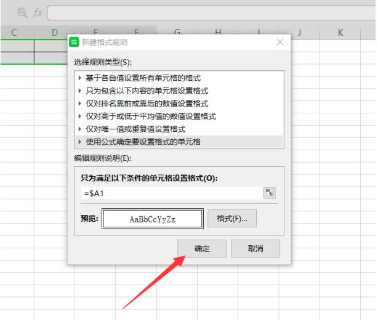The height and width of the screenshot is (321, 378).
Task: Select rule type 仅对唯一值或重复值设置格式
Action: (179, 129)
